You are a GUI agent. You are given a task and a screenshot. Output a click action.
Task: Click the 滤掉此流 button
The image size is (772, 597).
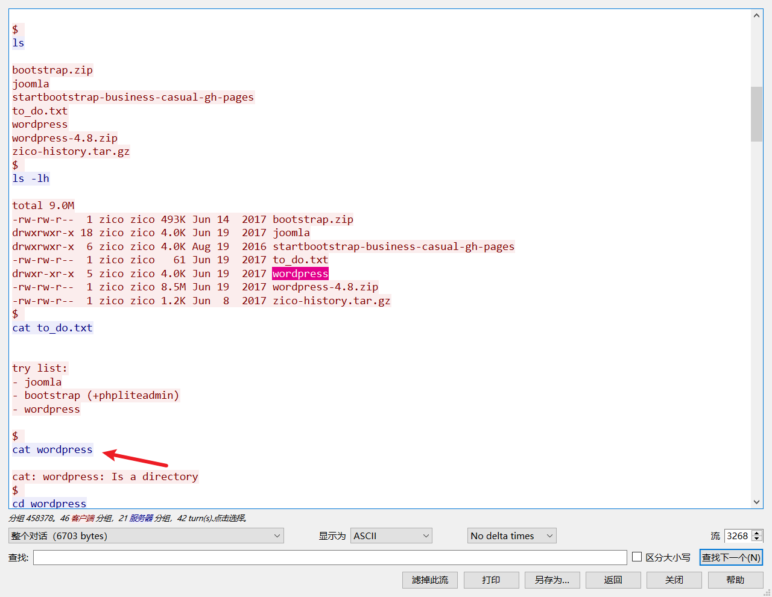tap(430, 580)
